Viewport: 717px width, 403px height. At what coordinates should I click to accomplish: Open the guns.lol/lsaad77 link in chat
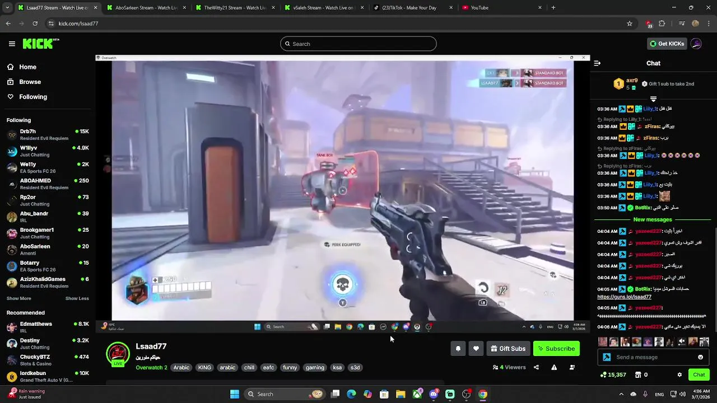[x=624, y=297]
